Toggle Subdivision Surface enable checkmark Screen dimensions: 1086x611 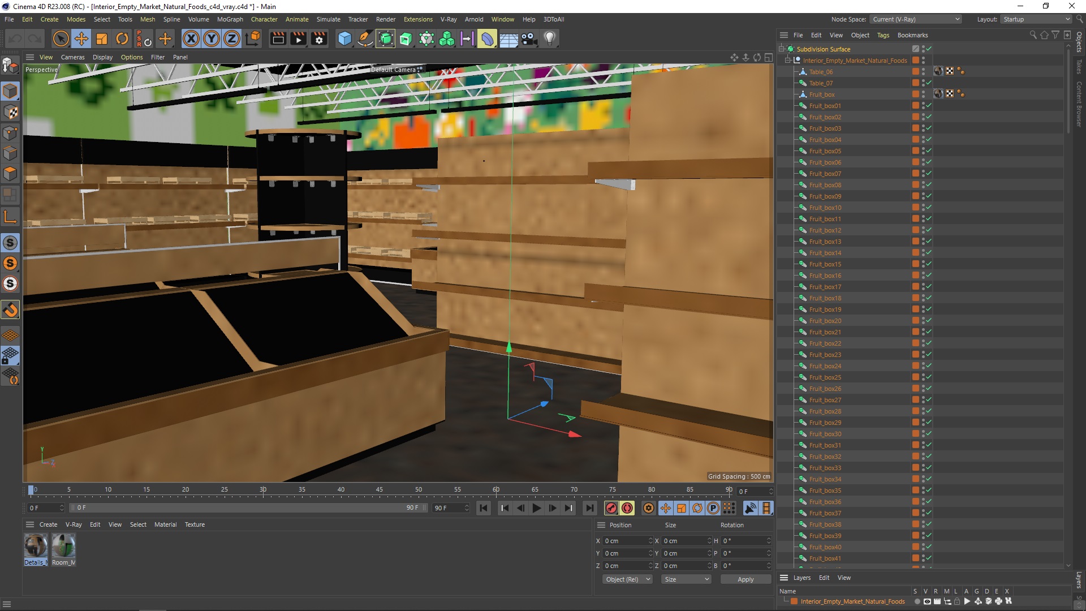929,49
